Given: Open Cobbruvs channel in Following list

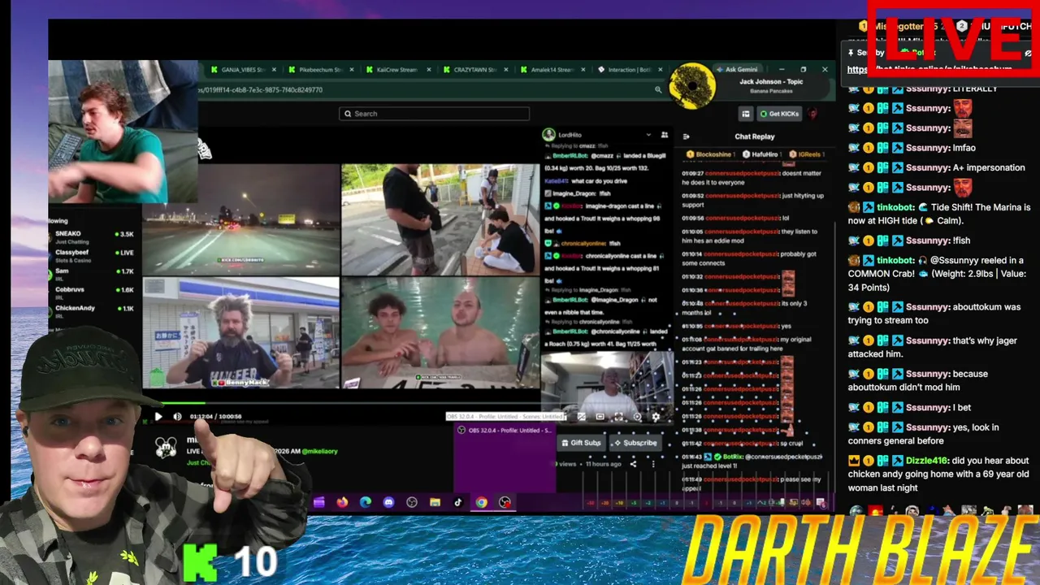Looking at the screenshot, I should (93, 293).
